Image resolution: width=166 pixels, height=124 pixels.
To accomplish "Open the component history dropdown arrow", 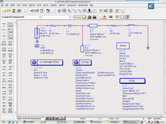I will point(70,17).
